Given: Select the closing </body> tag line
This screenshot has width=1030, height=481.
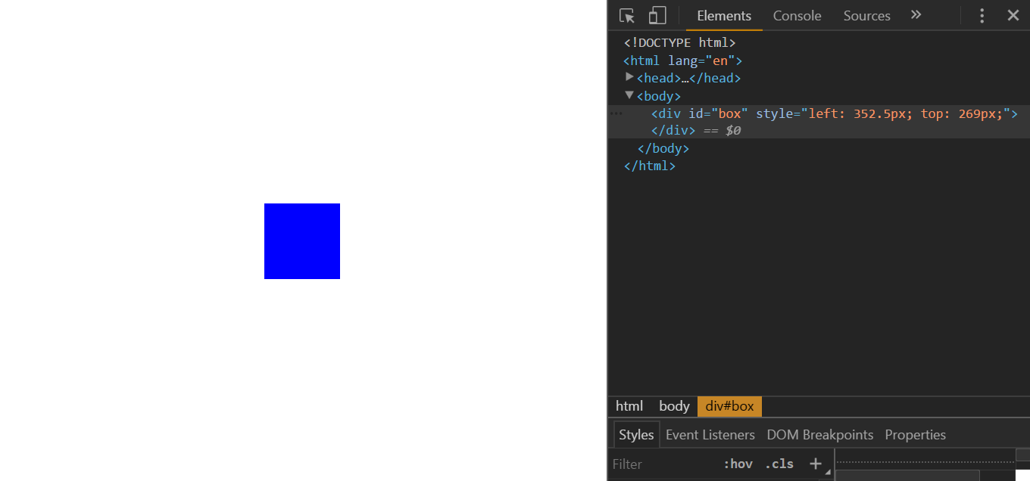Looking at the screenshot, I should (x=663, y=148).
